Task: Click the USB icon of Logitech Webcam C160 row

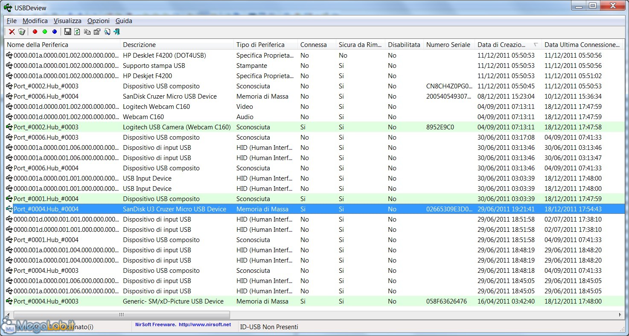Action: [x=9, y=106]
